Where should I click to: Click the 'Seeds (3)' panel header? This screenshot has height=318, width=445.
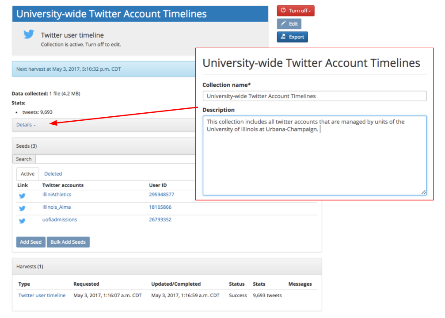104,146
